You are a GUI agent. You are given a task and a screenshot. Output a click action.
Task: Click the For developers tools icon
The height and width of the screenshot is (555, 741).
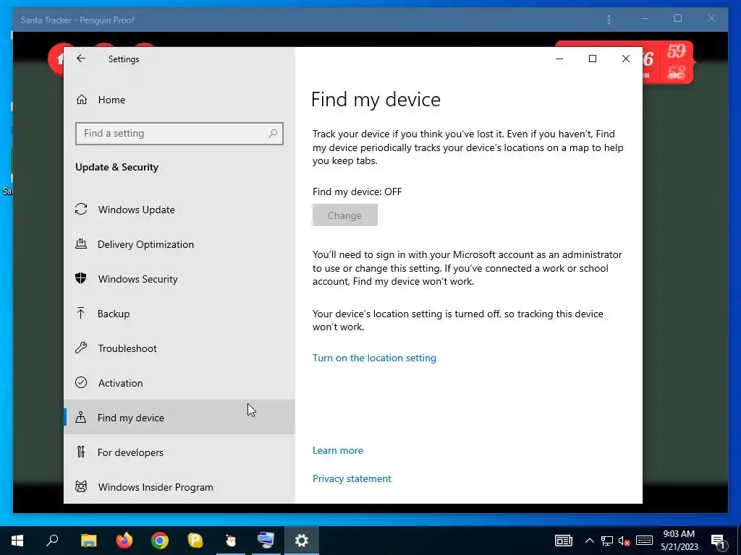[81, 452]
